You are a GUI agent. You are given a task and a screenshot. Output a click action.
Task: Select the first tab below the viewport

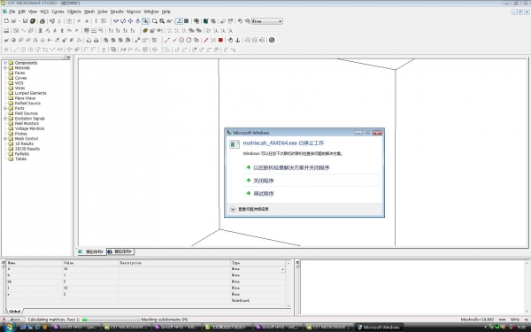pyautogui.click(x=91, y=251)
